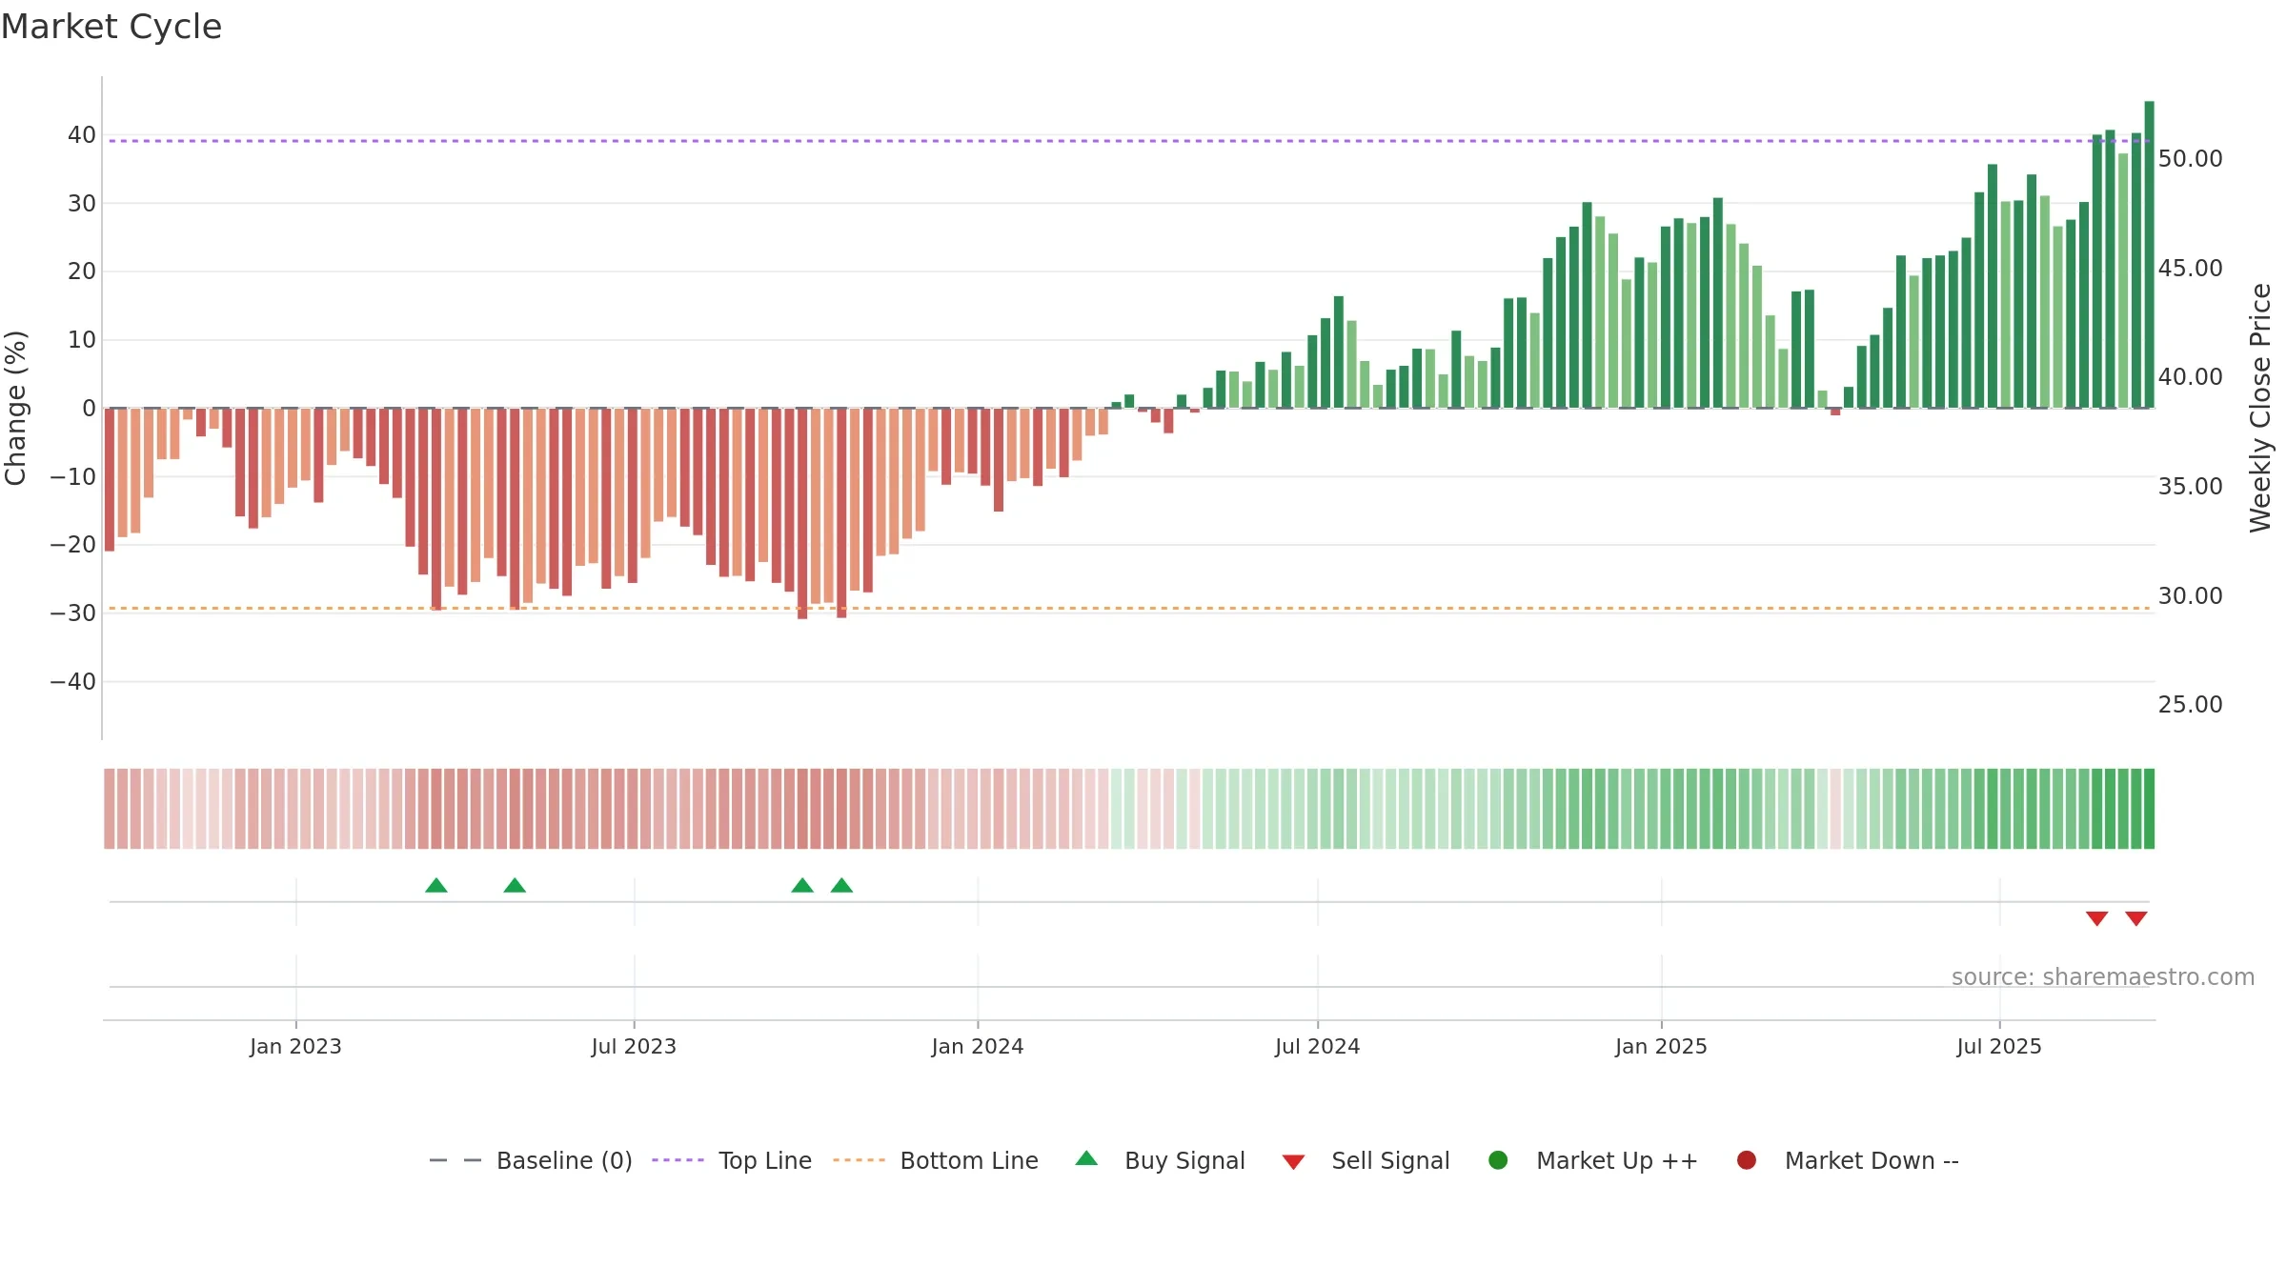The image size is (2287, 1286).
Task: Toggle the Market Down -- legend entry
Action: 1848,1160
